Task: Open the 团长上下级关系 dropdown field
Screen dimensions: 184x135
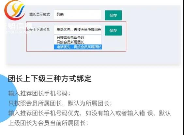Action: (77, 30)
